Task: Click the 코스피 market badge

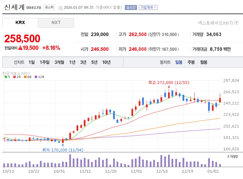Action: pos(49,7)
